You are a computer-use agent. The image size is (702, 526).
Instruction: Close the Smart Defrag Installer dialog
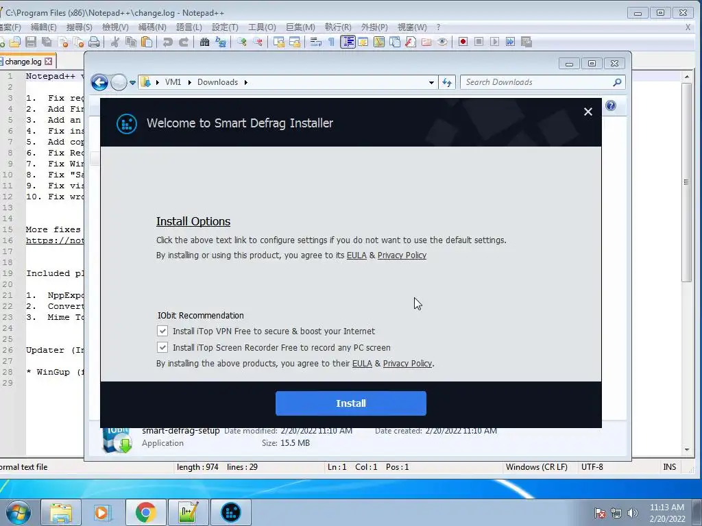coord(588,112)
